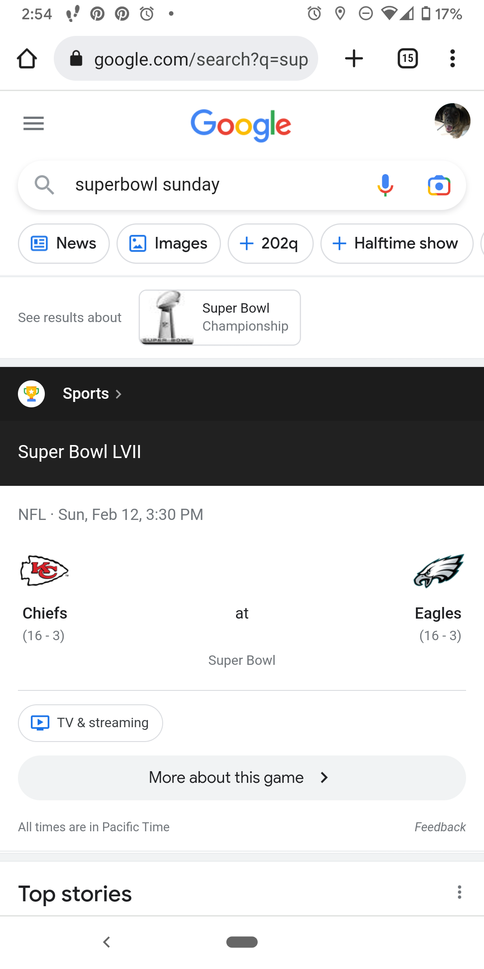
Task: Switch to the Images results tab
Action: point(169,244)
